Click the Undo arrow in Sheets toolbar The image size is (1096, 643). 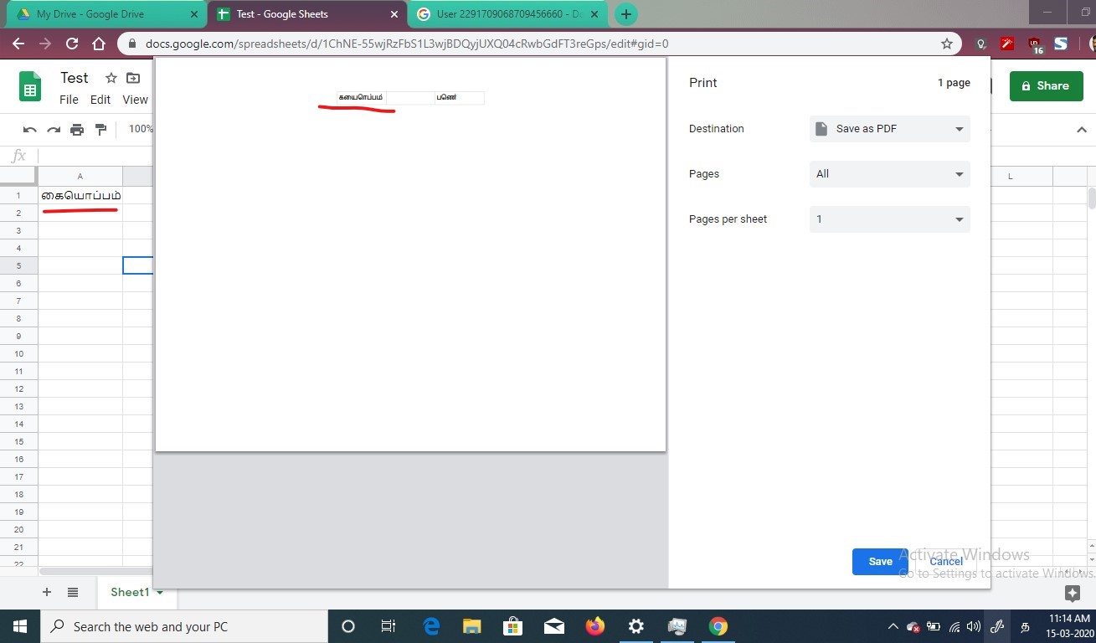tap(30, 129)
